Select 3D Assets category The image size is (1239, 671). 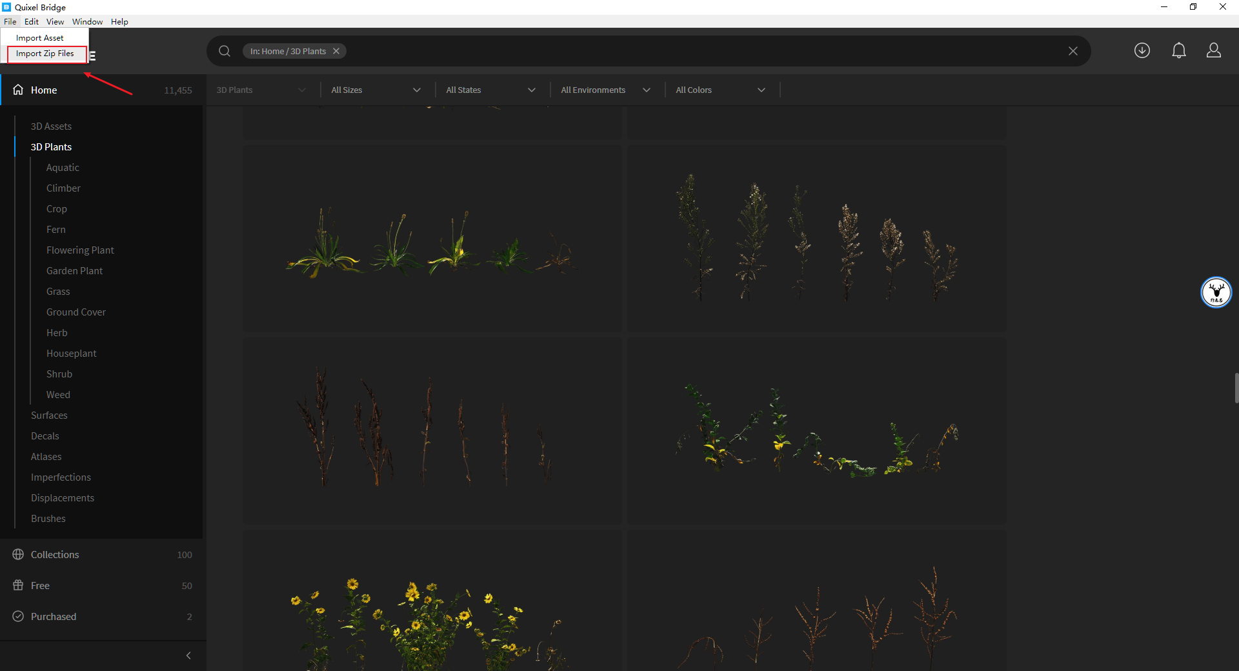51,126
